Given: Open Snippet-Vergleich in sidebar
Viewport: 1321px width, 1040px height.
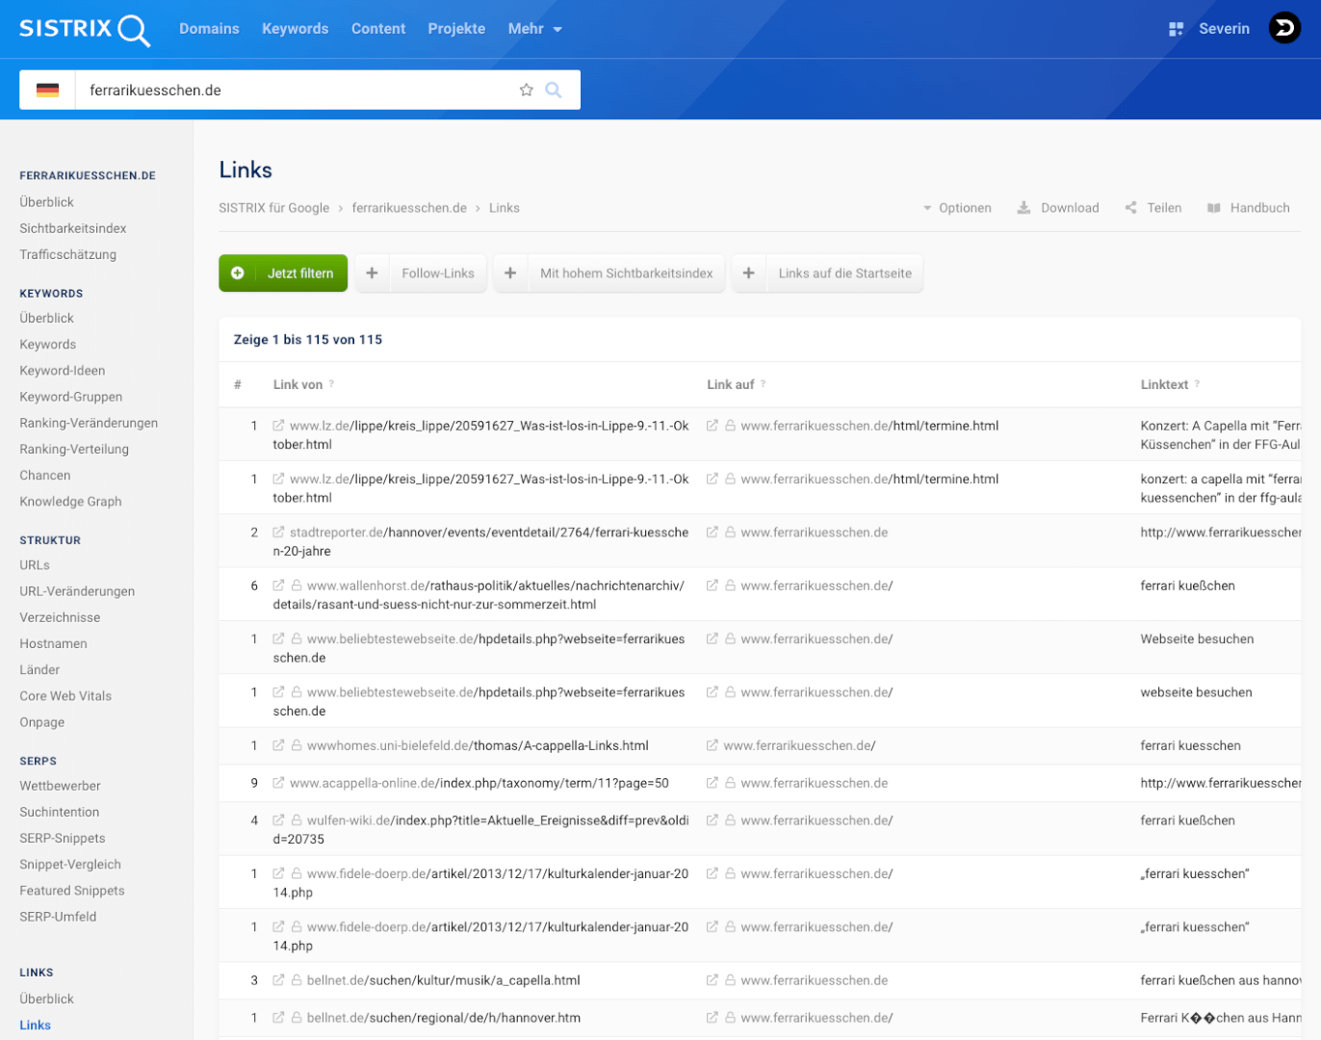Looking at the screenshot, I should [70, 865].
